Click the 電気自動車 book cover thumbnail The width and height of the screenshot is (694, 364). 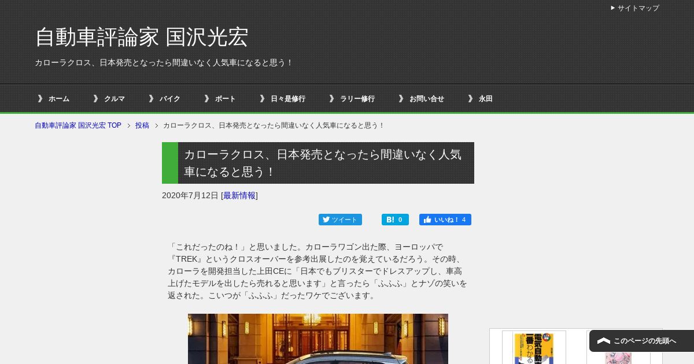point(534,347)
